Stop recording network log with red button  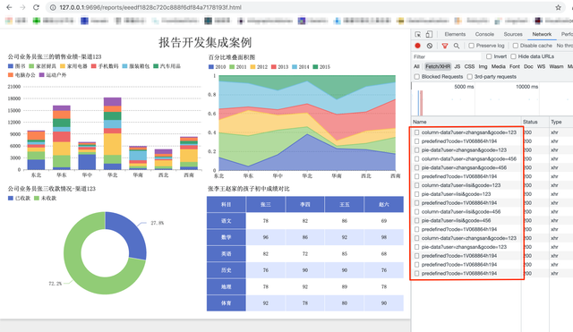418,46
